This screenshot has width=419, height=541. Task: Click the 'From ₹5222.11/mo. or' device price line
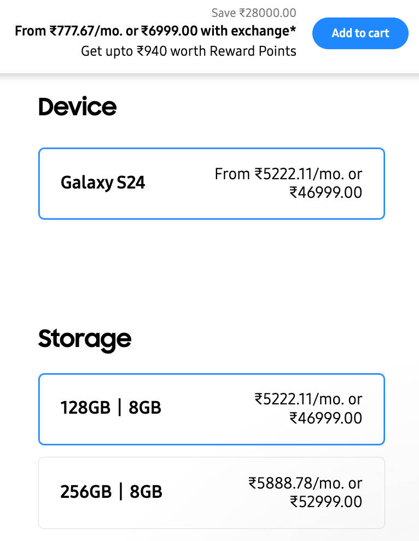288,174
